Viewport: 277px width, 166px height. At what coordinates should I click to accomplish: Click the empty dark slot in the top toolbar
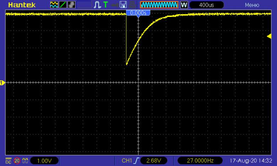[x=84, y=5]
